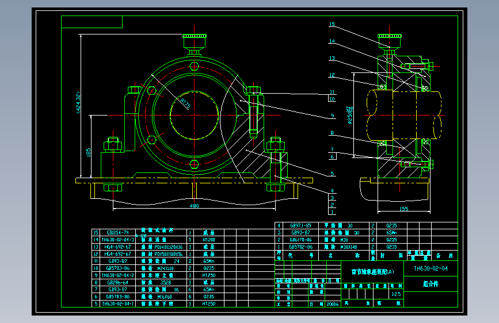Select the R175 radius label

click(x=185, y=103)
